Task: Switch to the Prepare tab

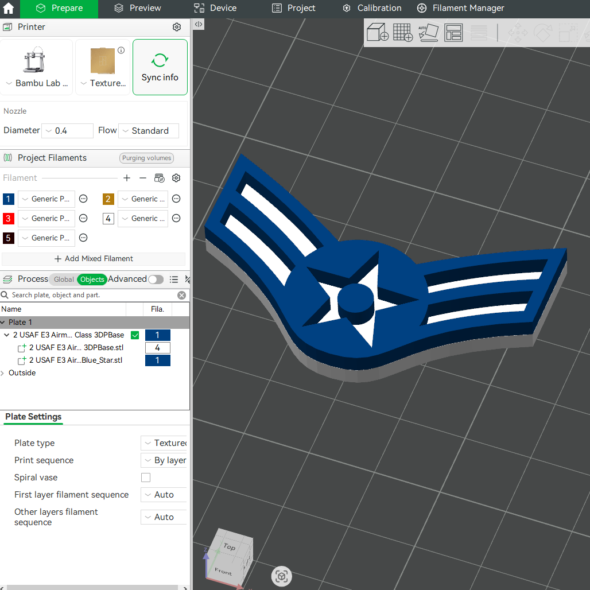Action: coord(59,8)
